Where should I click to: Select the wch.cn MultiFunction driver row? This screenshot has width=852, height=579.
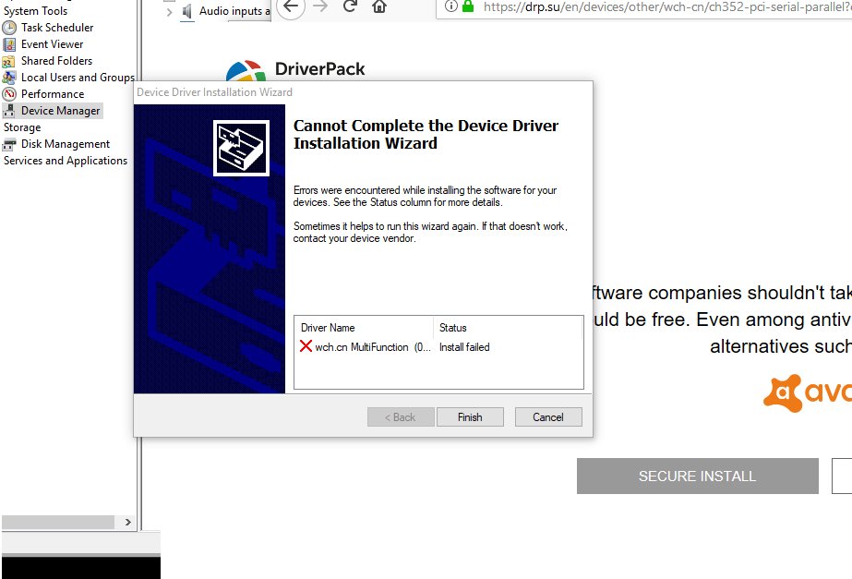[438, 347]
